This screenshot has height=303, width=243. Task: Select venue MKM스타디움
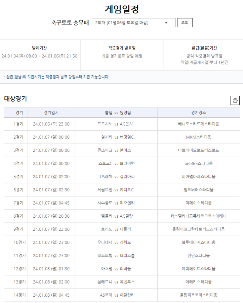coord(199,137)
